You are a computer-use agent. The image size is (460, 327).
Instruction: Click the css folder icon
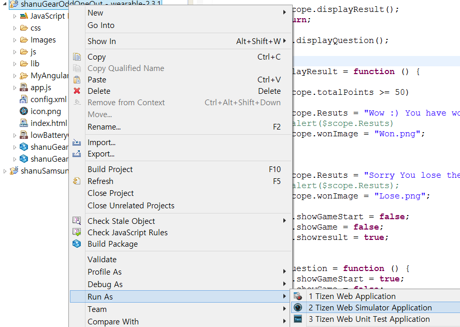[x=24, y=28]
